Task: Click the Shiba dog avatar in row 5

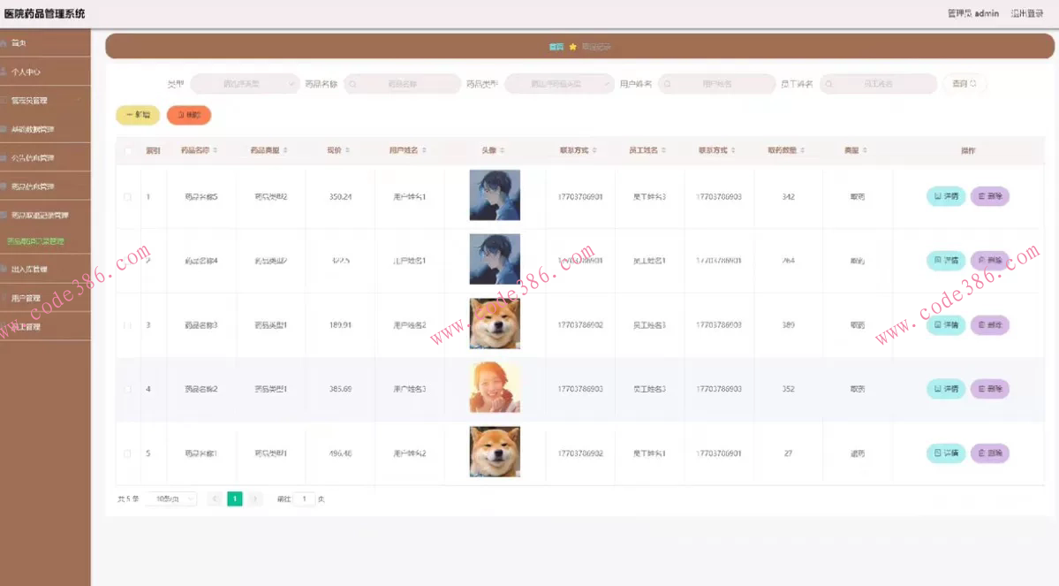Action: point(495,452)
